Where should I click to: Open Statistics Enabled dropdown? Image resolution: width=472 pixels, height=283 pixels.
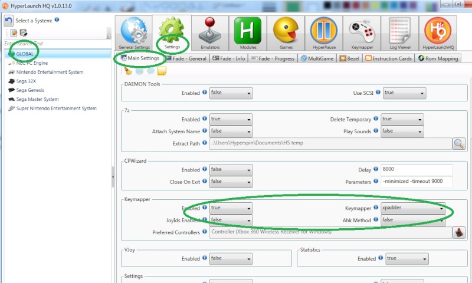(407, 259)
